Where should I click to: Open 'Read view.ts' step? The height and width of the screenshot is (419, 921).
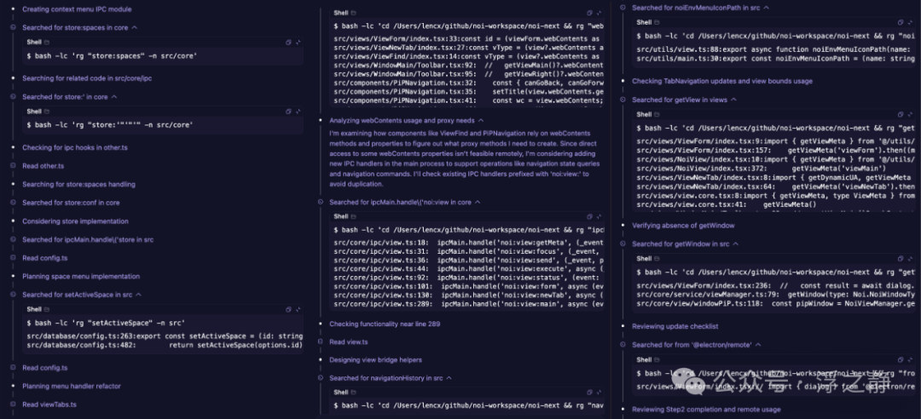348,342
